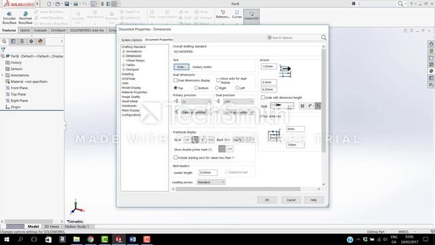Open the arrow Style dropdown
This screenshot has height=245, width=435.
(x=282, y=106)
